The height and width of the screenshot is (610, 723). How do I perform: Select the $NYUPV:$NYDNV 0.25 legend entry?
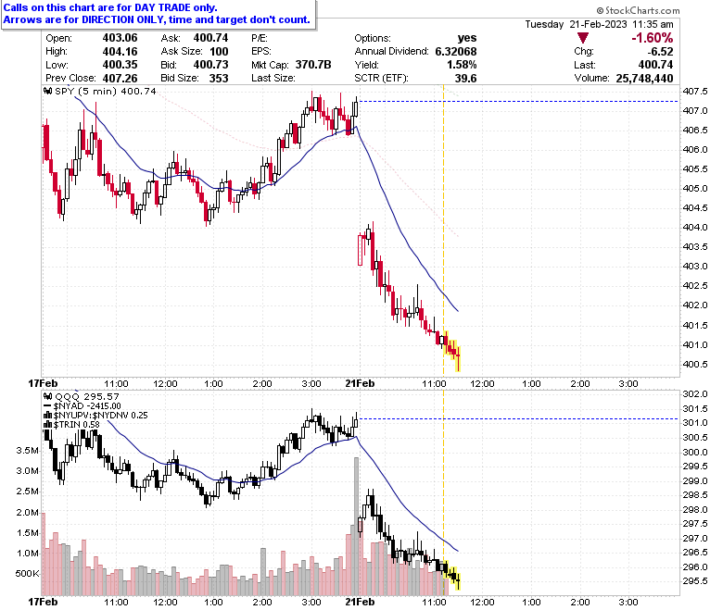pyautogui.click(x=100, y=416)
